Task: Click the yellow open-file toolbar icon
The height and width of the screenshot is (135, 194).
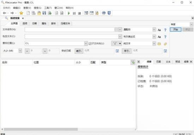Action: (39, 13)
